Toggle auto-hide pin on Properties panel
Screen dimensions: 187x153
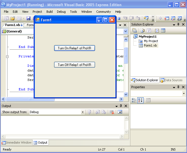pos(178,87)
